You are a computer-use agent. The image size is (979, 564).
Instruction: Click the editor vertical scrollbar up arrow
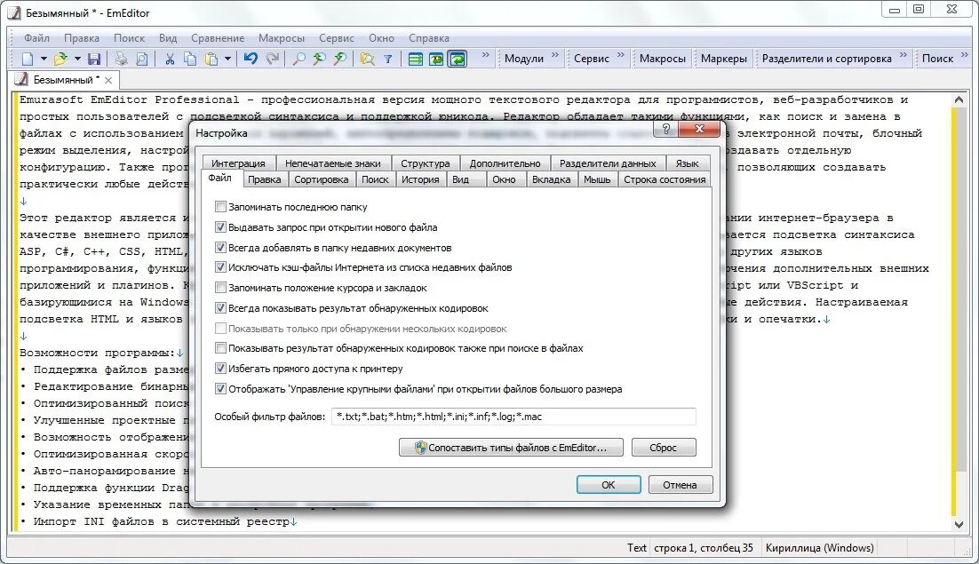click(x=959, y=99)
